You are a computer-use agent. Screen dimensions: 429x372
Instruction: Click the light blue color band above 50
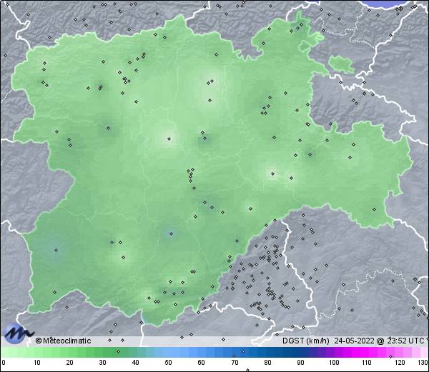(168, 352)
